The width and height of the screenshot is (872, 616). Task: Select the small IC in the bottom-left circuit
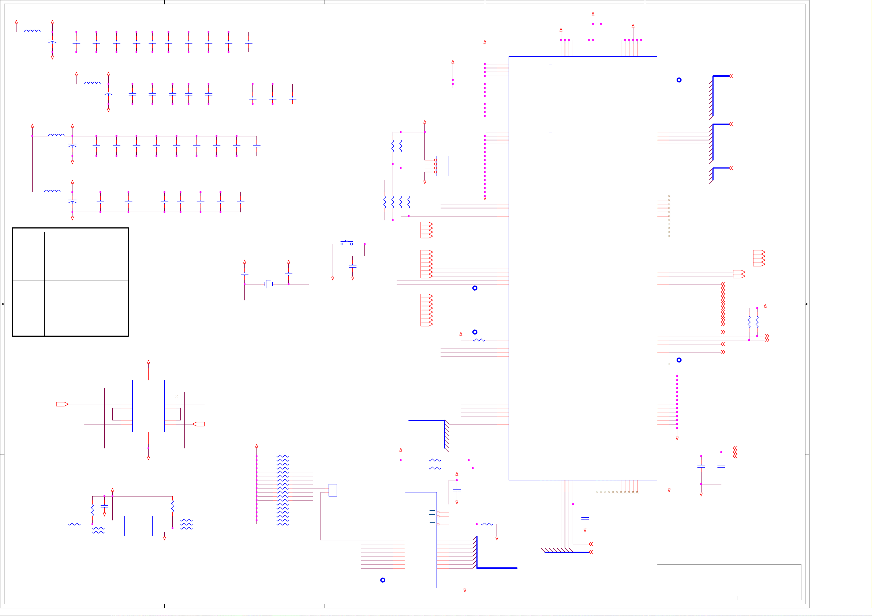coord(138,526)
